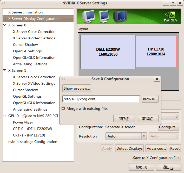Viewport: 184px width, 173px height.
Task: Click the 保存(S) save button
Action: pyautogui.click(x=124, y=119)
